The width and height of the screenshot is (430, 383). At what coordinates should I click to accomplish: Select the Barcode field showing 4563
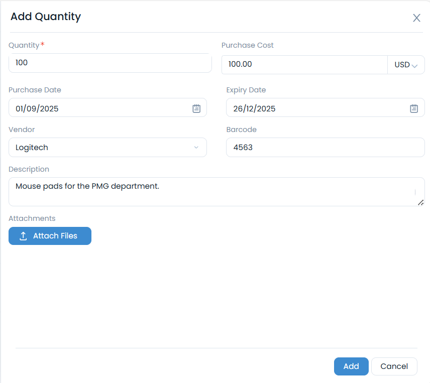pos(325,147)
